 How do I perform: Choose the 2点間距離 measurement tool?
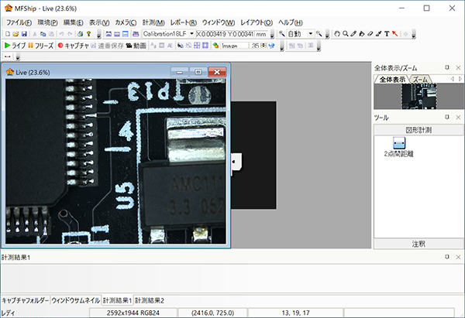coord(398,143)
